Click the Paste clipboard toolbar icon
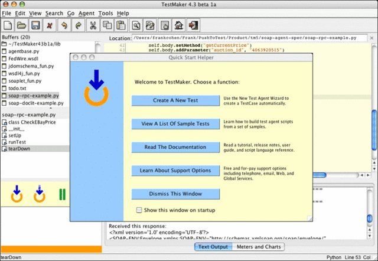This screenshot has width=378, height=261. 121,25
